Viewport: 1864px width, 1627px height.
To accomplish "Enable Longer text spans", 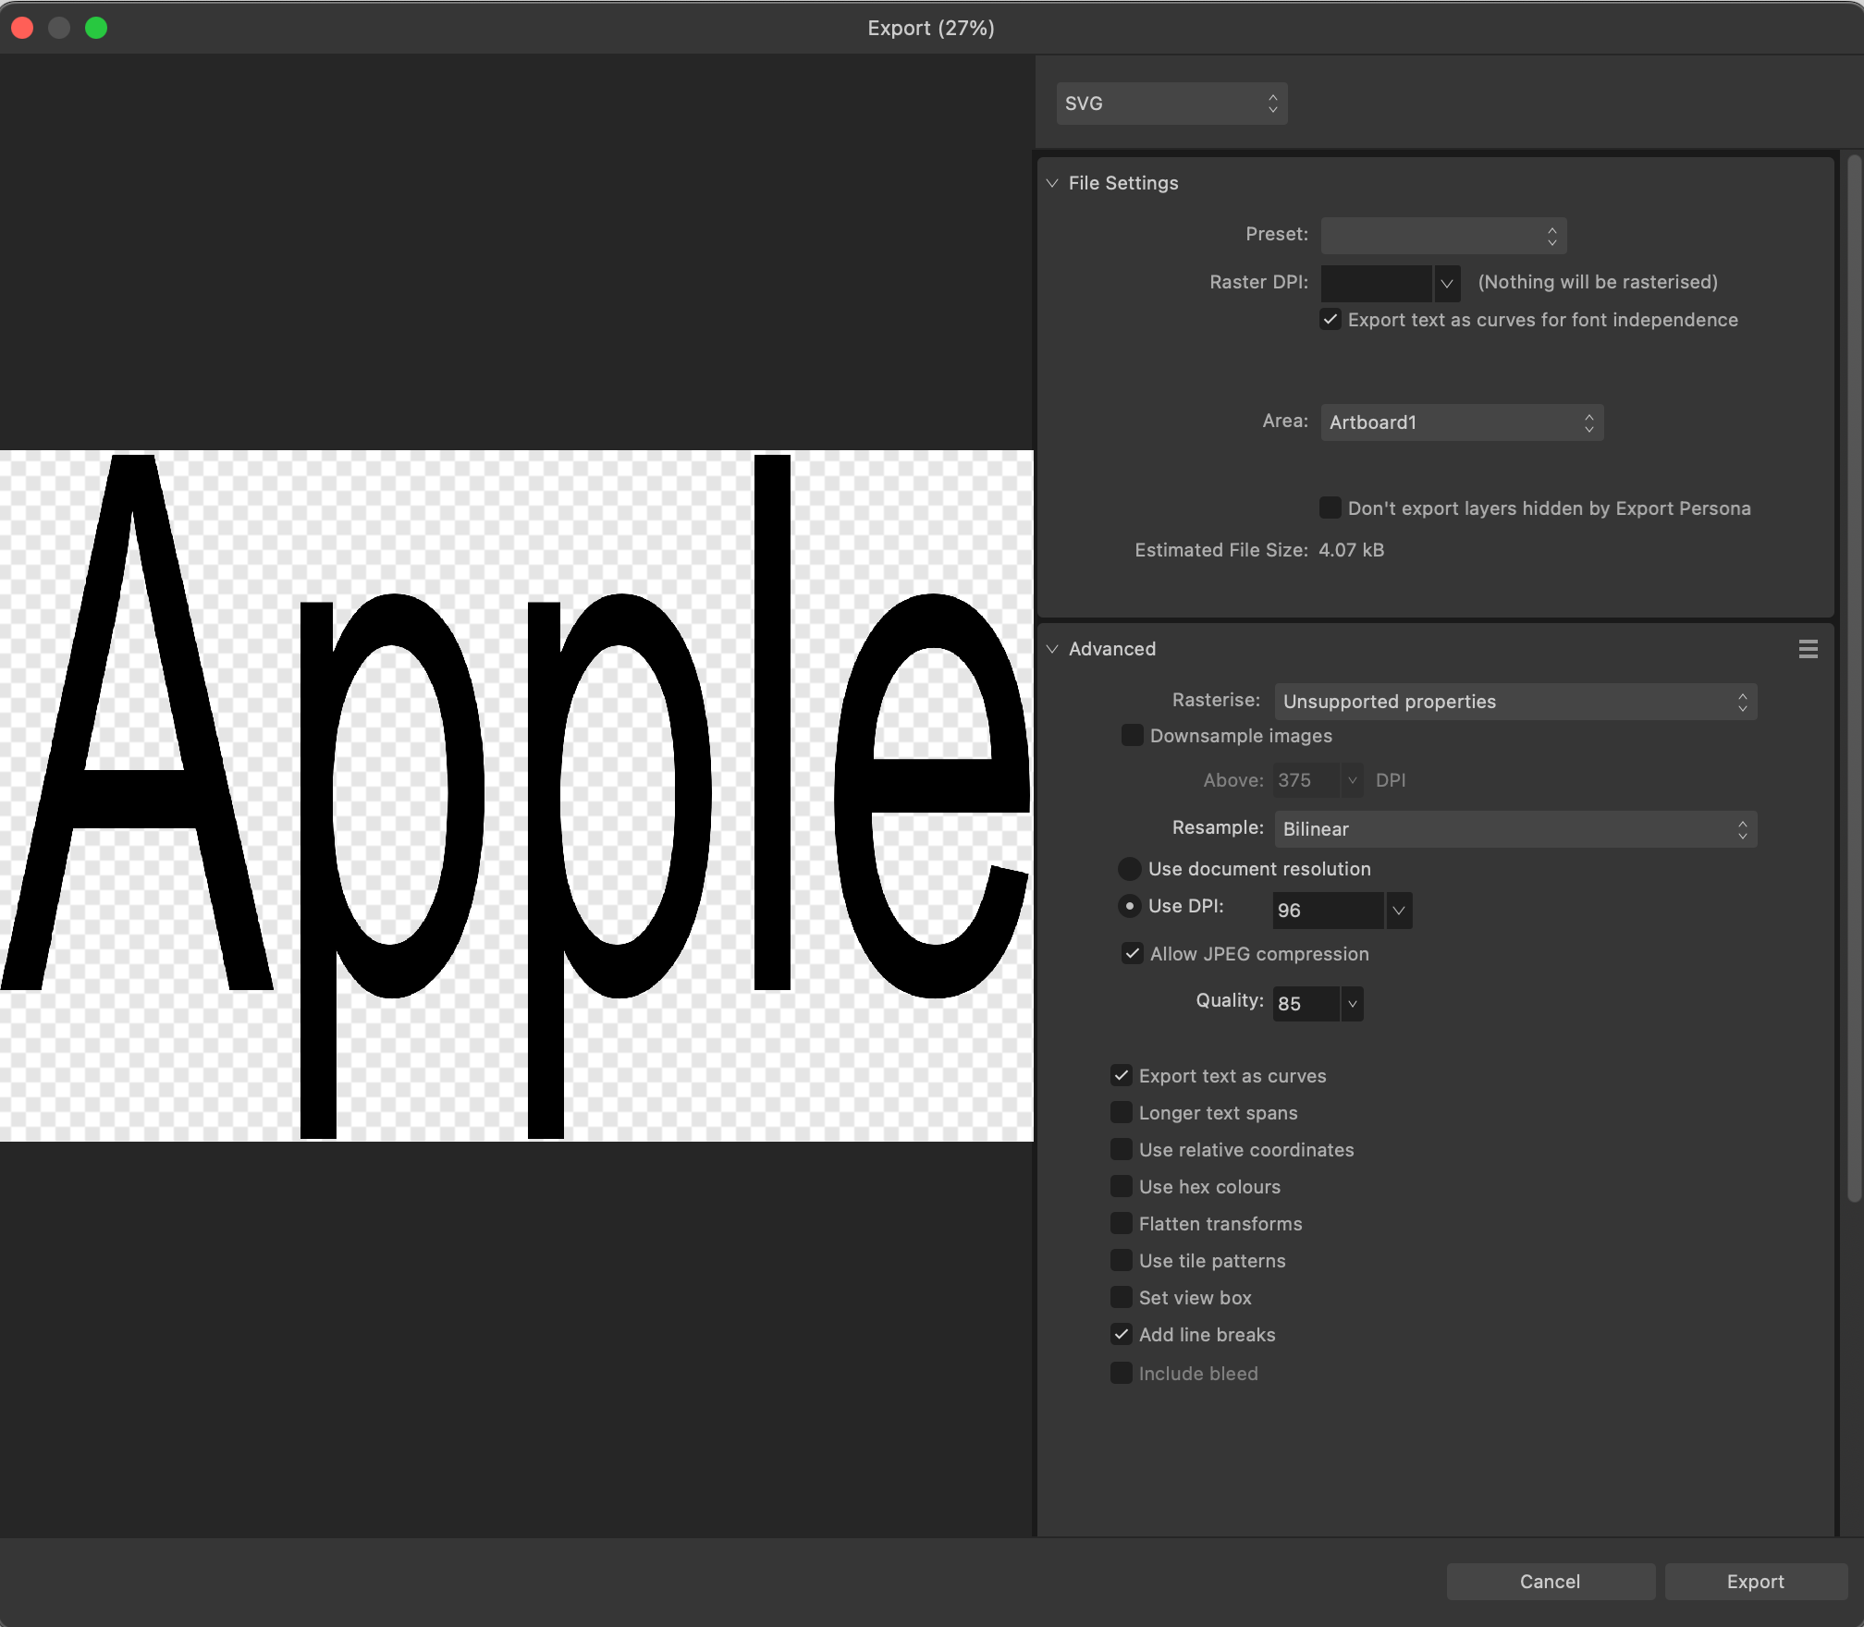I will [1122, 1112].
